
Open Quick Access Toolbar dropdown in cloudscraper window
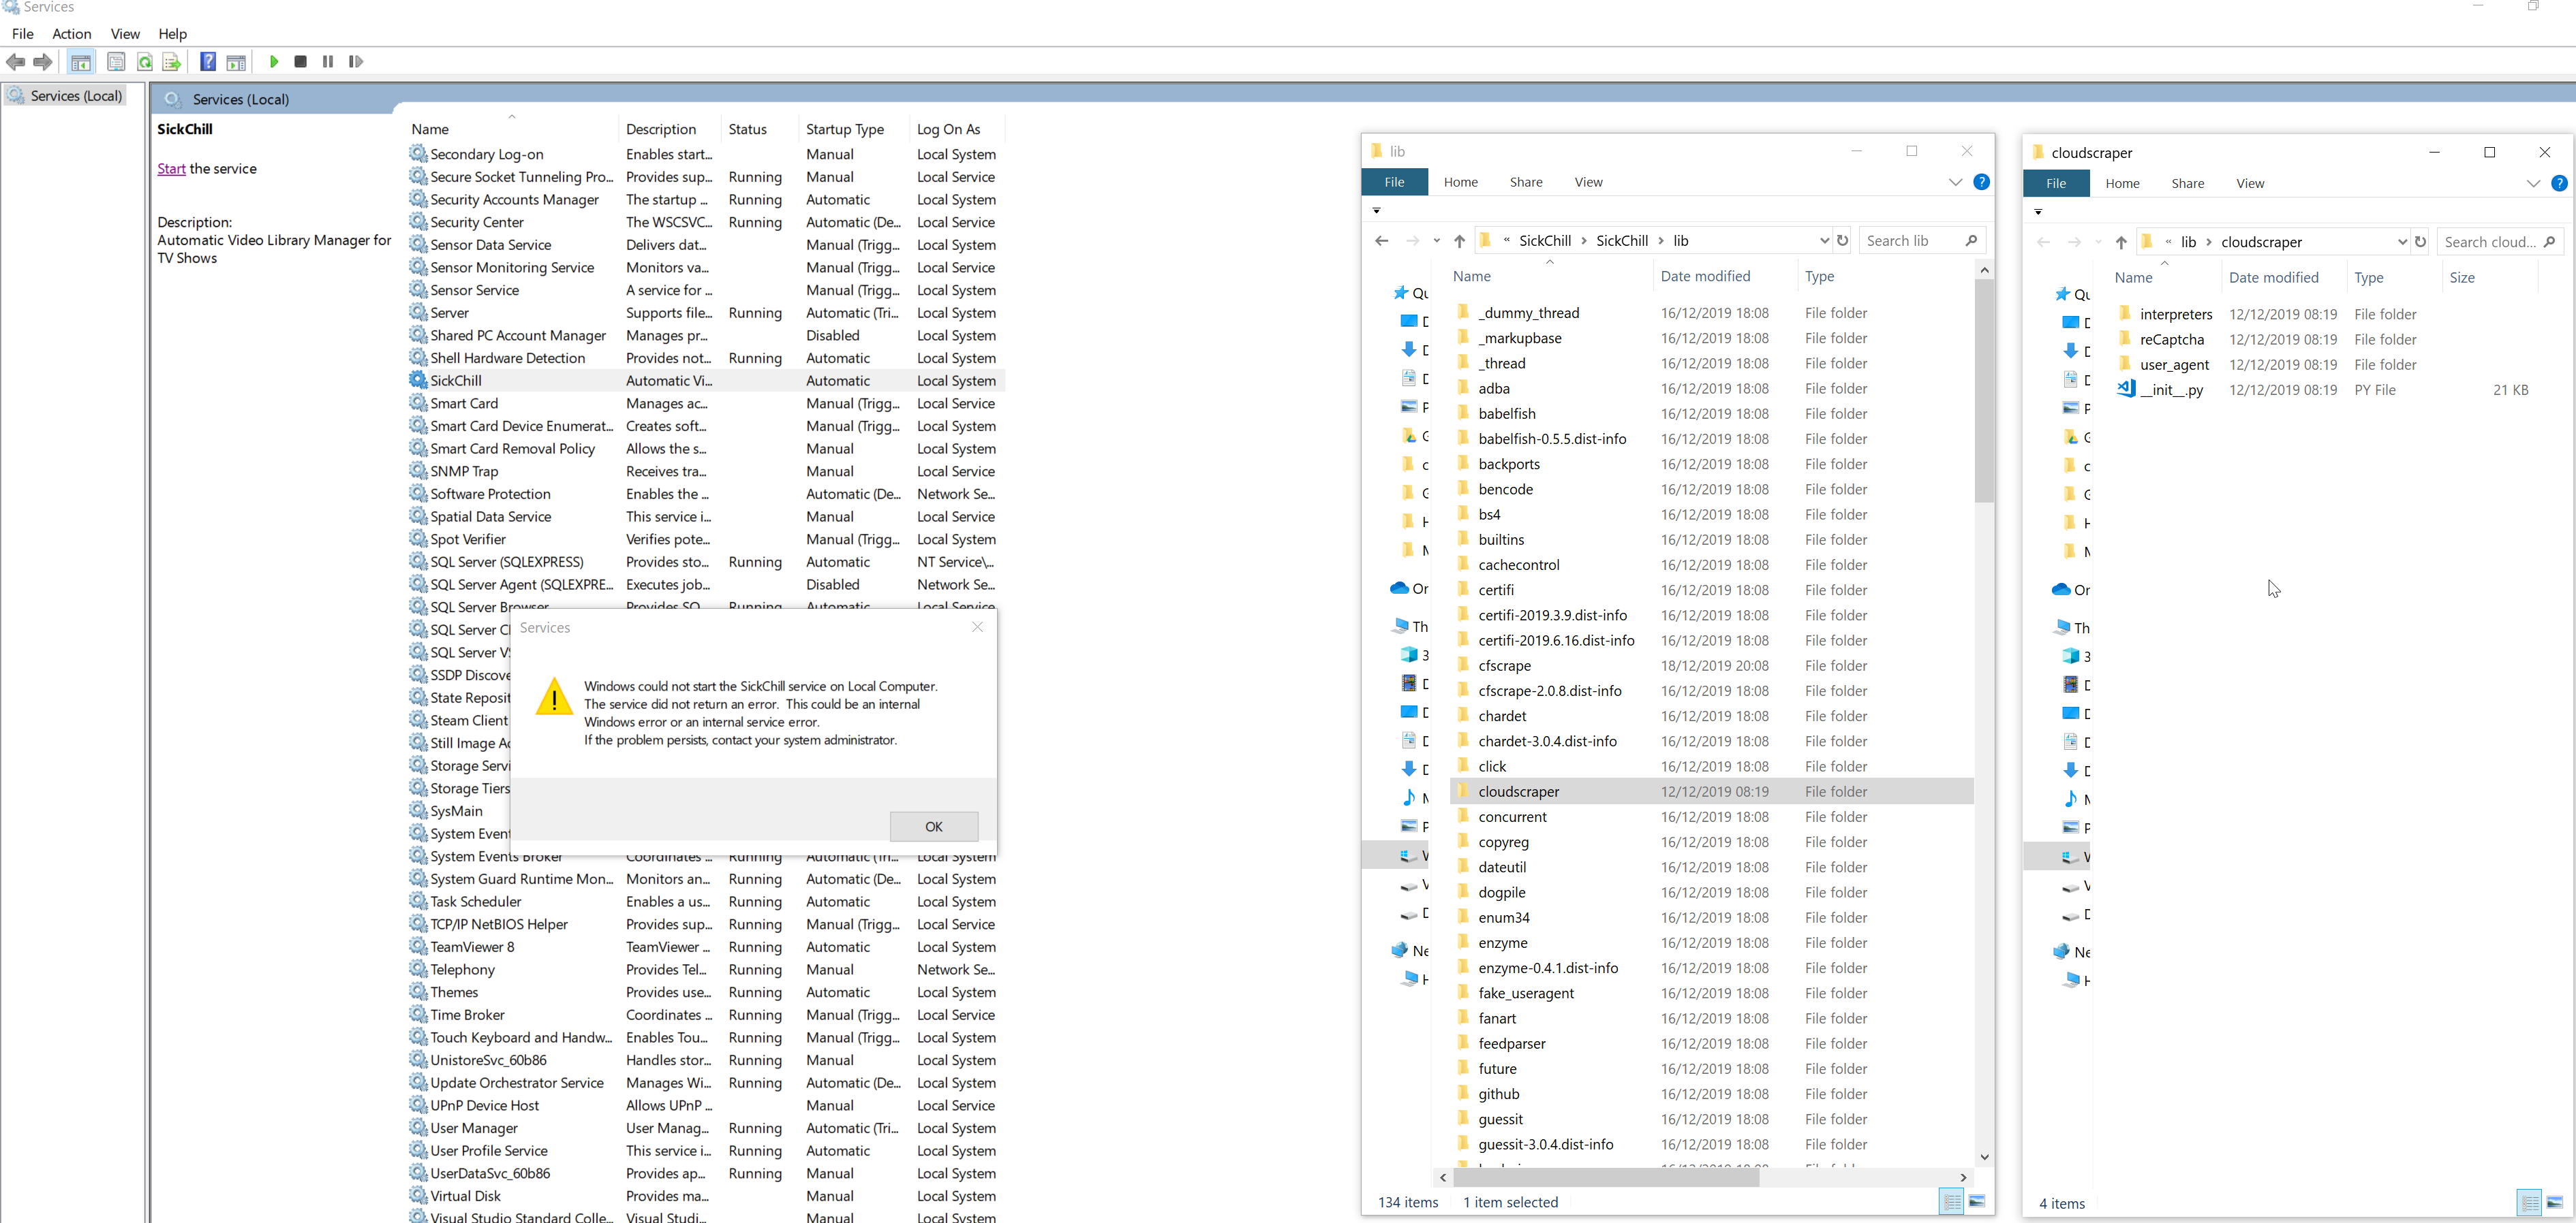(2038, 212)
